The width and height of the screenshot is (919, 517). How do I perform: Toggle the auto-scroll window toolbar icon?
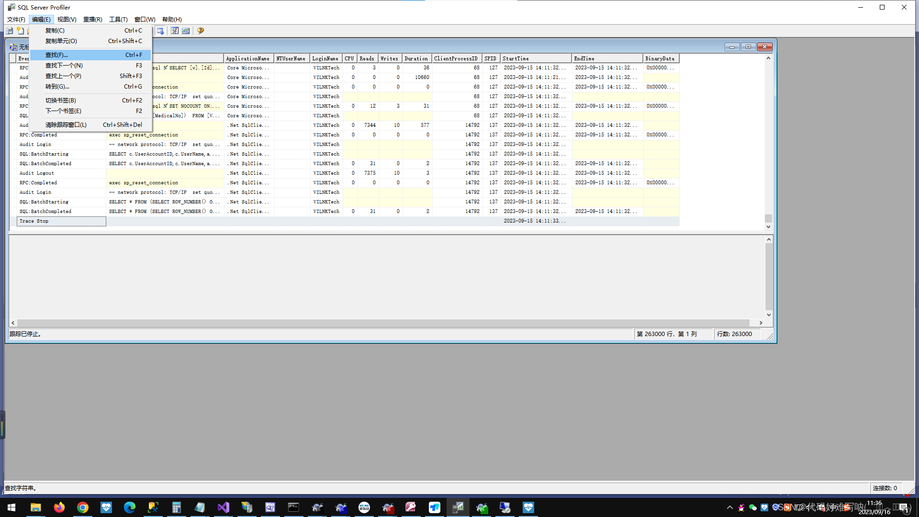160,31
